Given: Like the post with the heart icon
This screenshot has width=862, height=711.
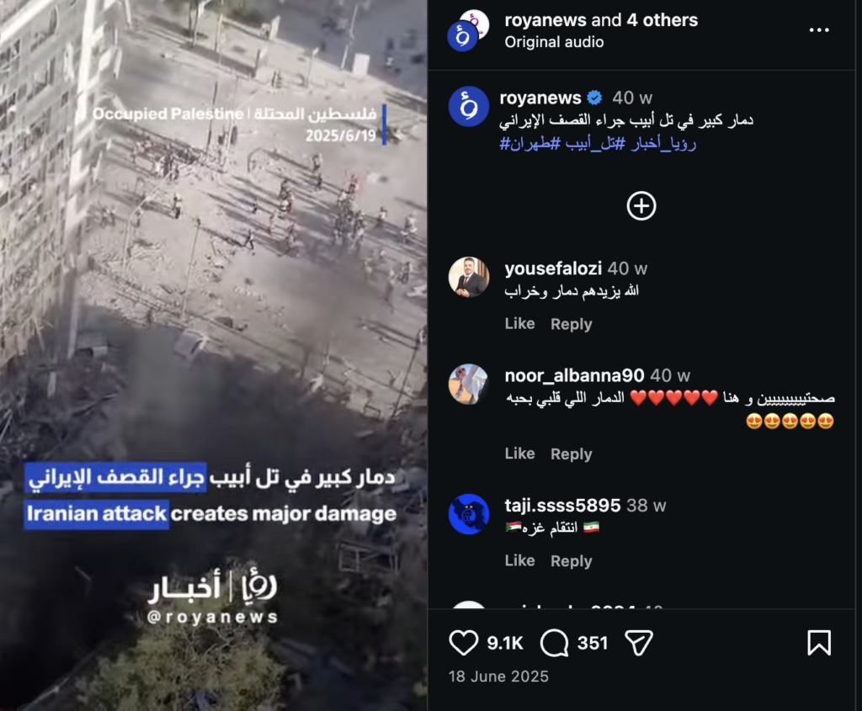Looking at the screenshot, I should 464,642.
